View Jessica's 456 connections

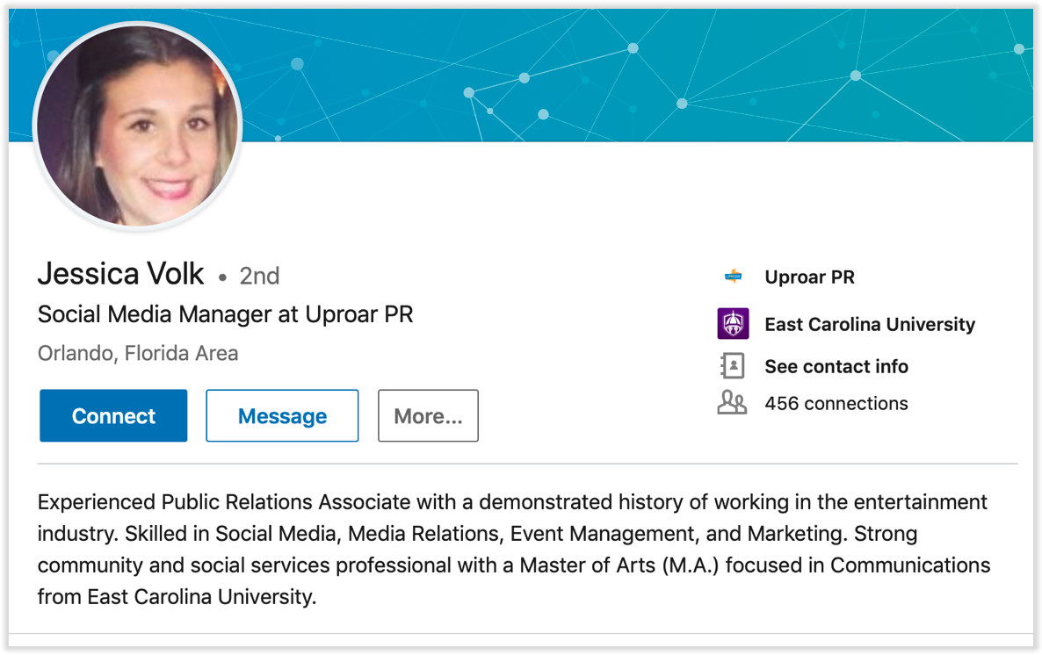[x=836, y=403]
